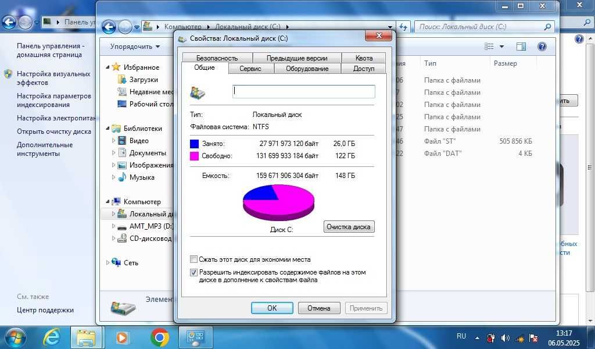595x349 pixels.
Task: Go back in Explorer window
Action: click(x=109, y=27)
